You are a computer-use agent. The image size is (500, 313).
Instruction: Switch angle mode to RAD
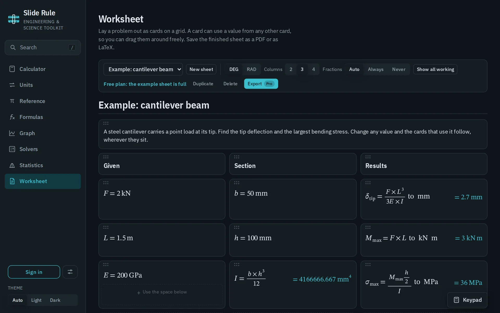coord(252,69)
